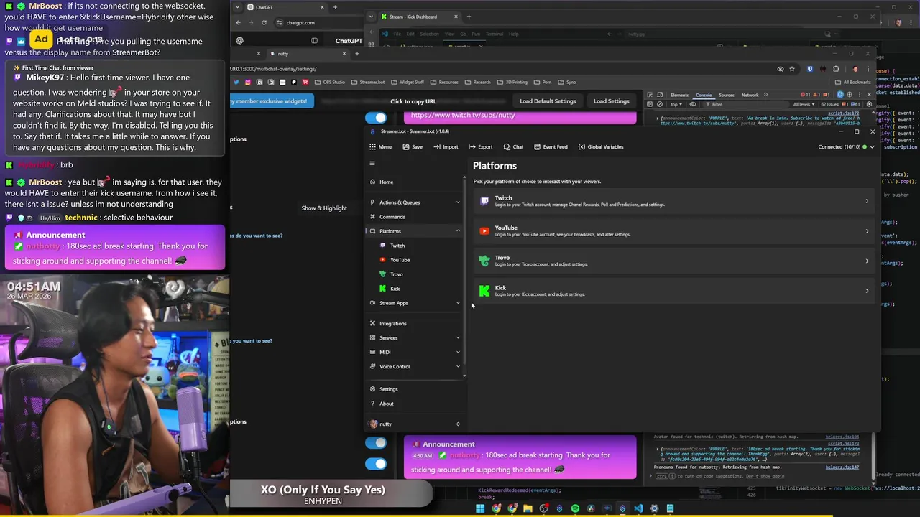This screenshot has width=920, height=517.
Task: Open the All levels dropdown in DevTools
Action: point(805,104)
